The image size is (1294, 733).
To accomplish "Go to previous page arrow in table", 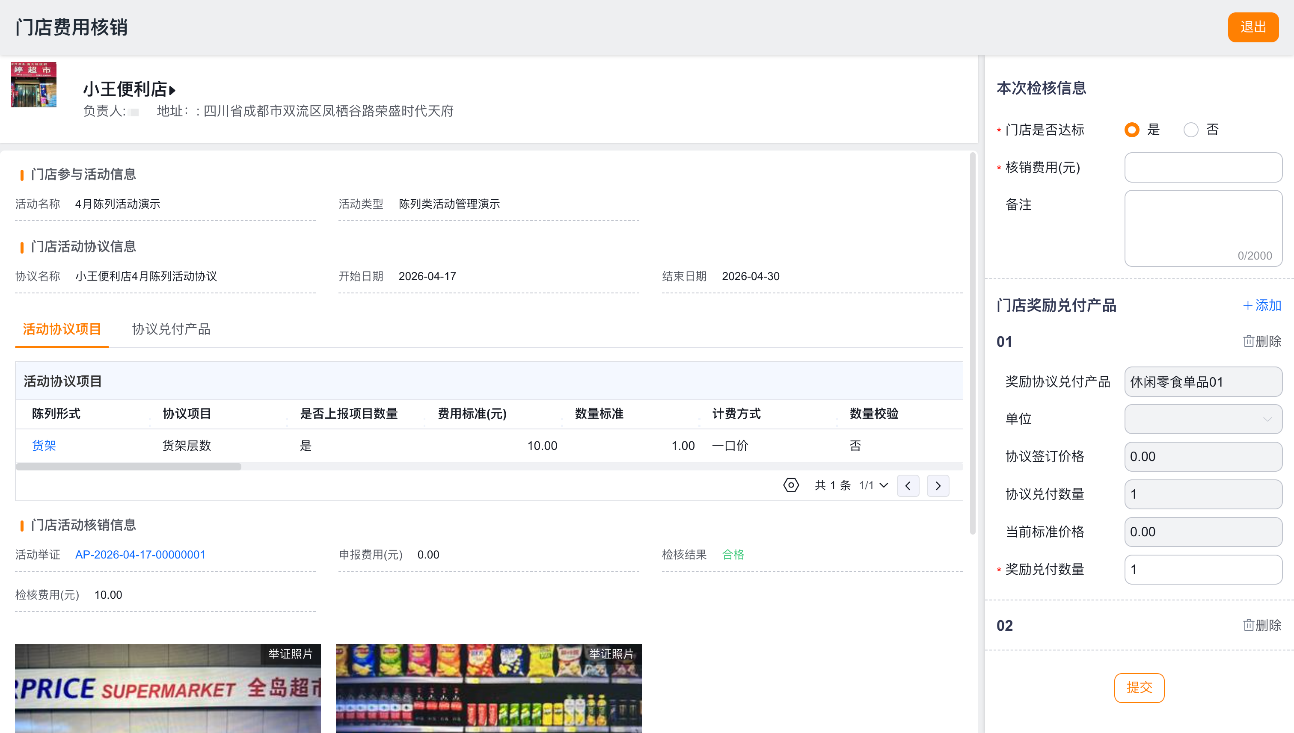I will tap(908, 486).
